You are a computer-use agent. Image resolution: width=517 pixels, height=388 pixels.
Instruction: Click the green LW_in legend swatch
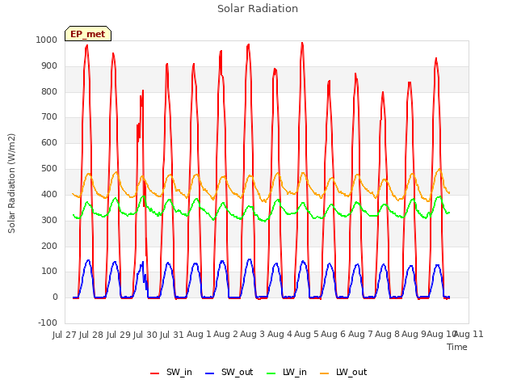click(271, 373)
